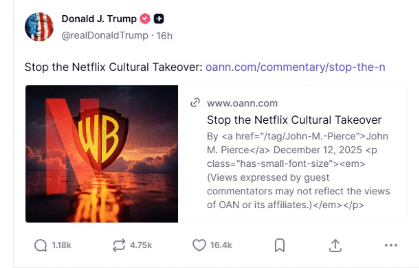419x268 pixels.
Task: Like the post with heart icon
Action: (x=200, y=245)
